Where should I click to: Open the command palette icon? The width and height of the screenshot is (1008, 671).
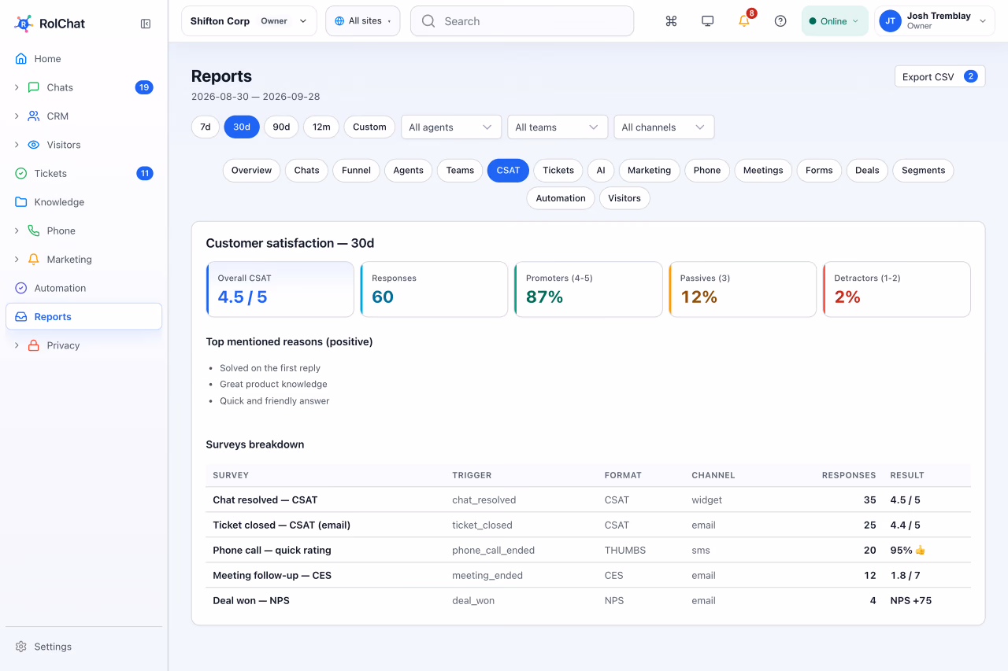click(672, 21)
